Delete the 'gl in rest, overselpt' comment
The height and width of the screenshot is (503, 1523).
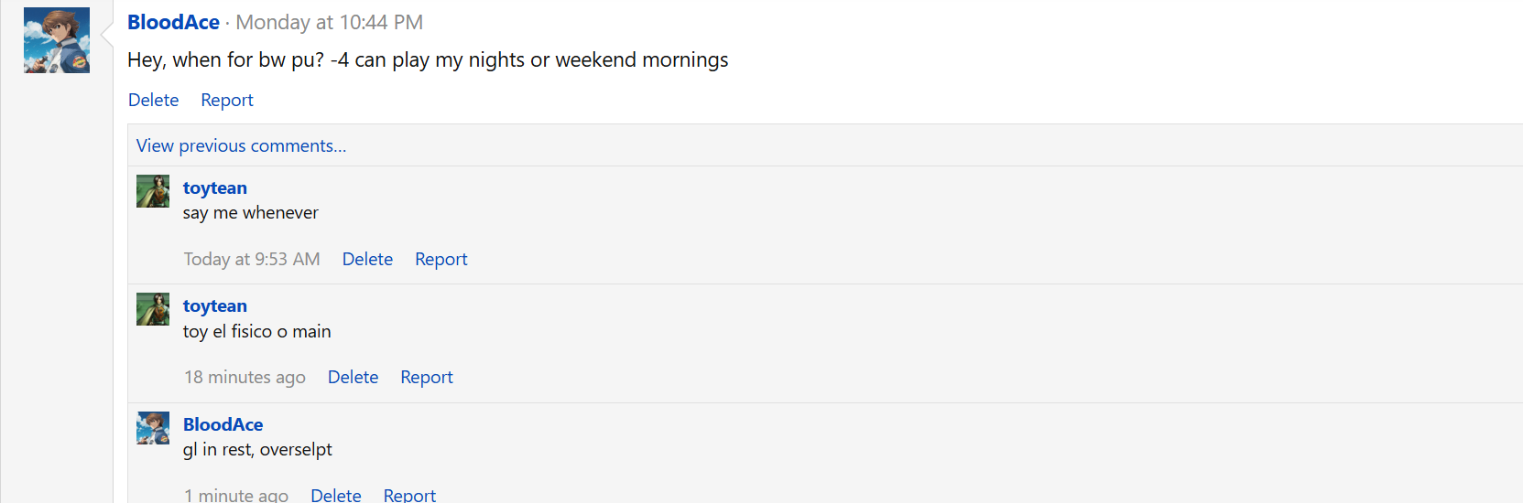click(336, 495)
